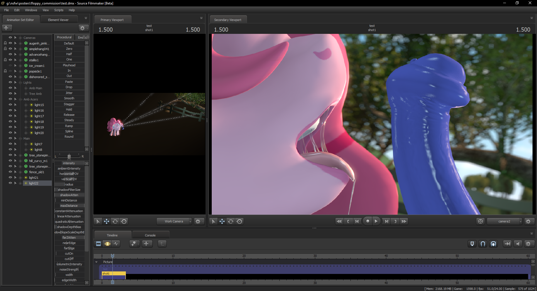Toggle the eye icon for ice_cream1
The width and height of the screenshot is (537, 291).
[x=10, y=66]
